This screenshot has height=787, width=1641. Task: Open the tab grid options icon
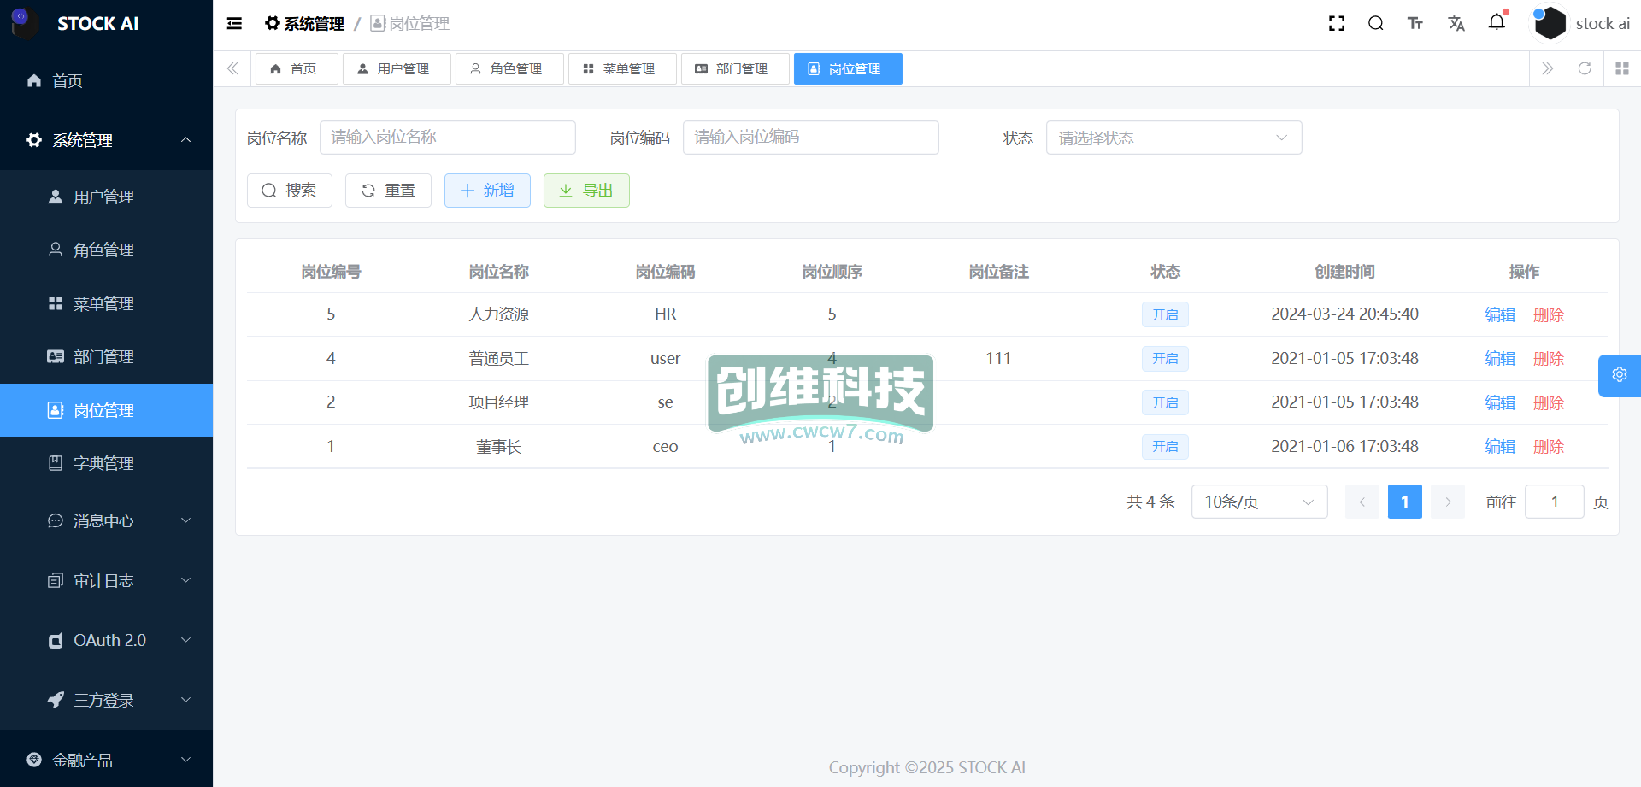(x=1621, y=69)
